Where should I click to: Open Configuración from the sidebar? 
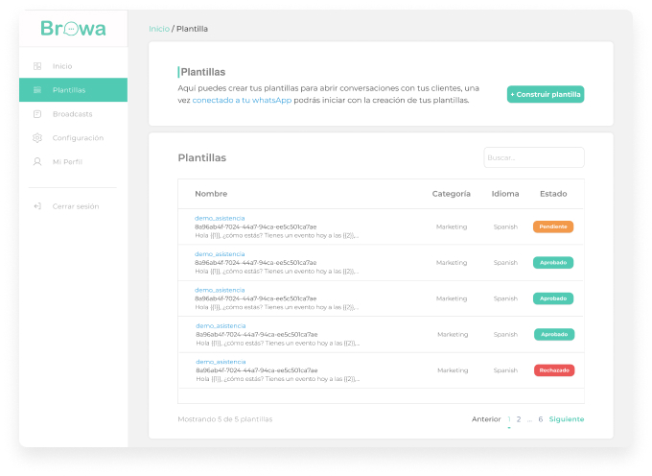[x=78, y=138]
